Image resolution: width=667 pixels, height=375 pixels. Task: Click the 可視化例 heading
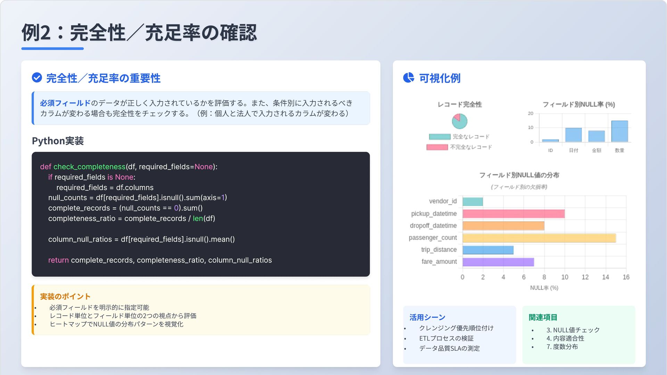click(x=440, y=78)
